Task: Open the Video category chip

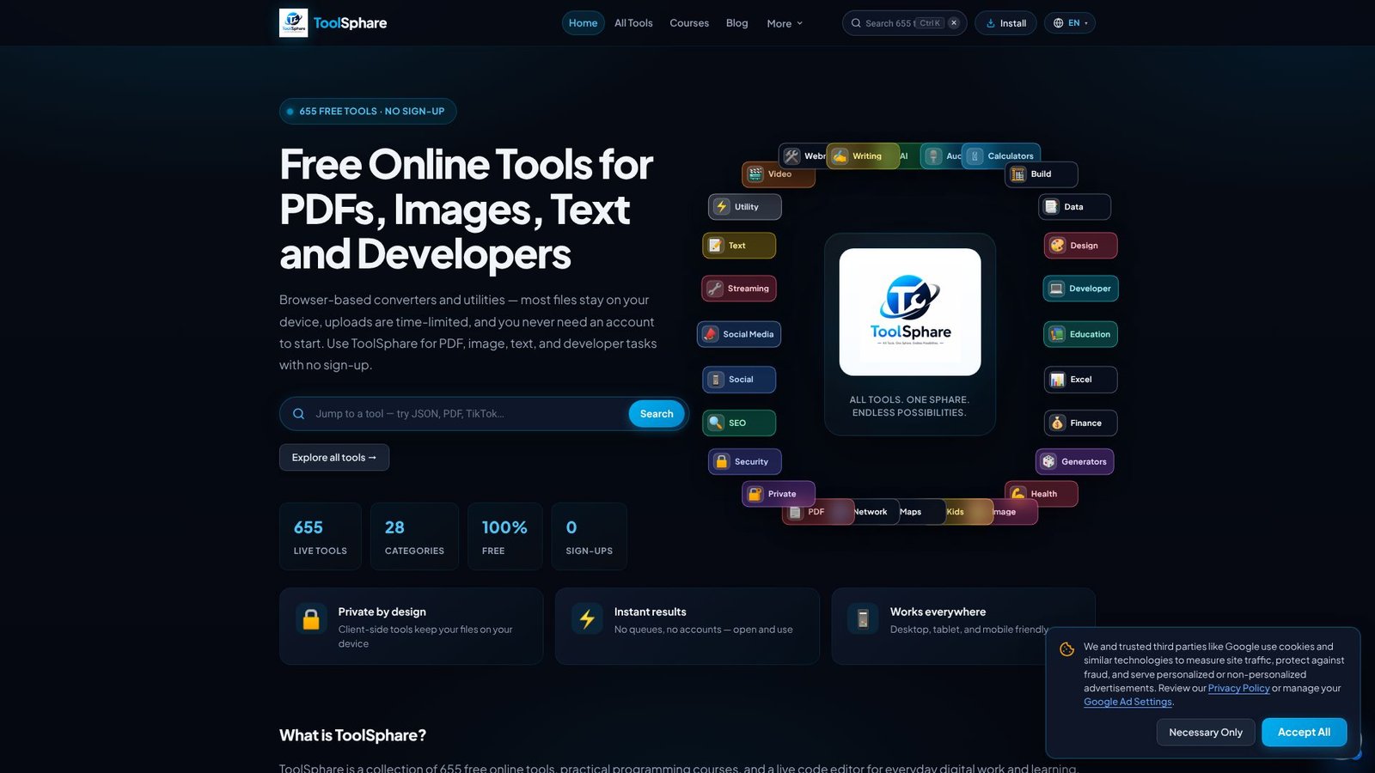Action: [x=779, y=174]
